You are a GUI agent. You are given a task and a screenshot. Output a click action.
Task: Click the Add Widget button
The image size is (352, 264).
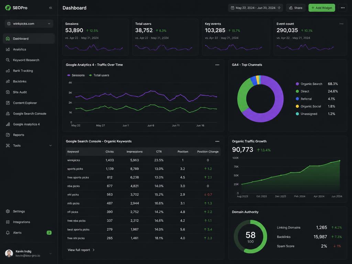coord(322,8)
